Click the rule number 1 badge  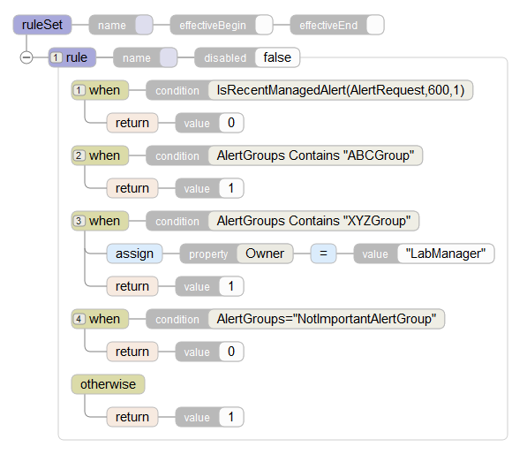[56, 57]
